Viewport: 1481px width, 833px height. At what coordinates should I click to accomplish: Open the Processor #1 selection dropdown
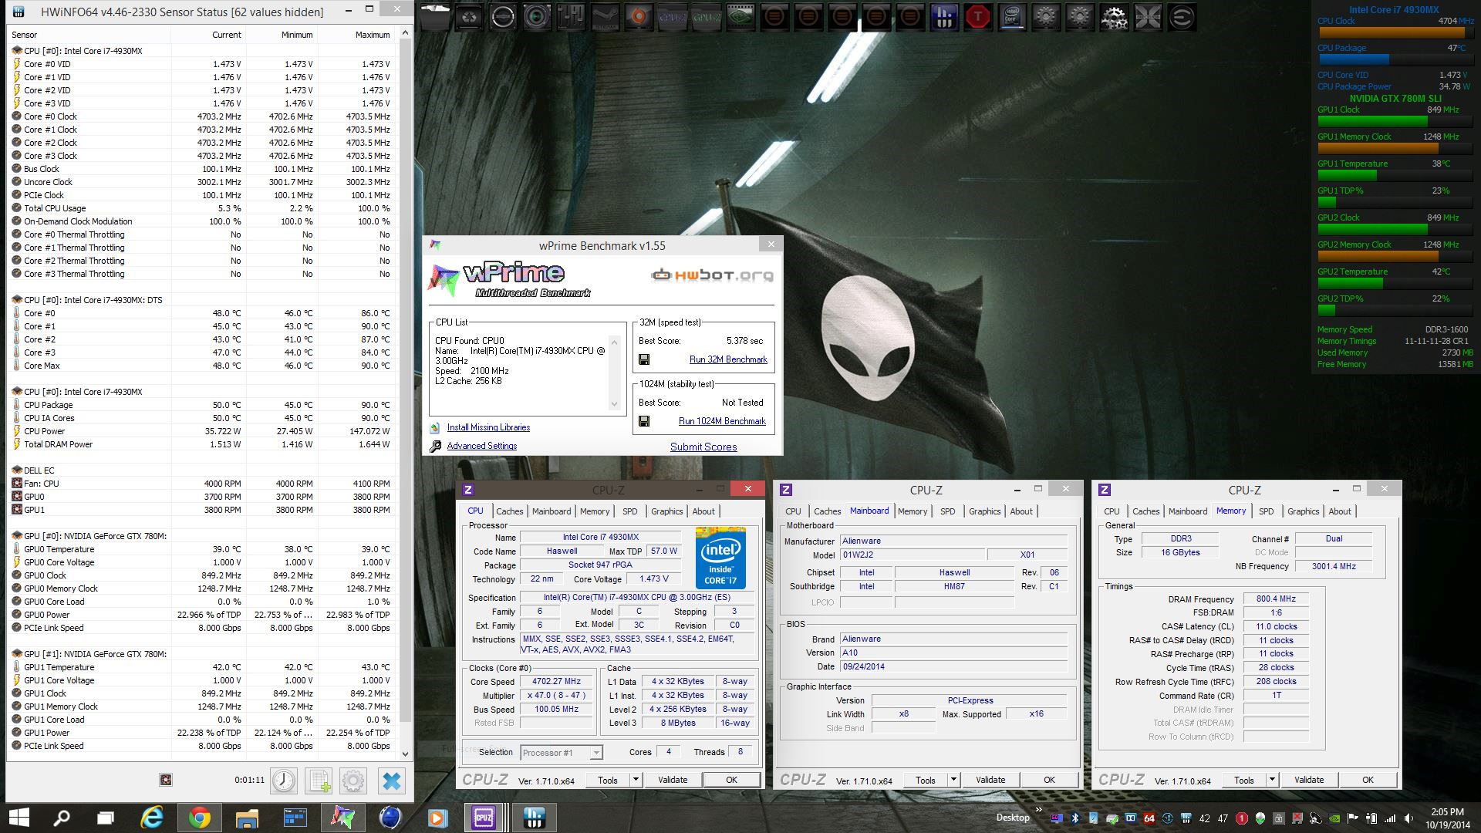(x=562, y=753)
